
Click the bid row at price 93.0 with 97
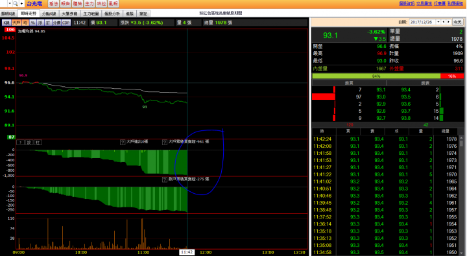349,97
